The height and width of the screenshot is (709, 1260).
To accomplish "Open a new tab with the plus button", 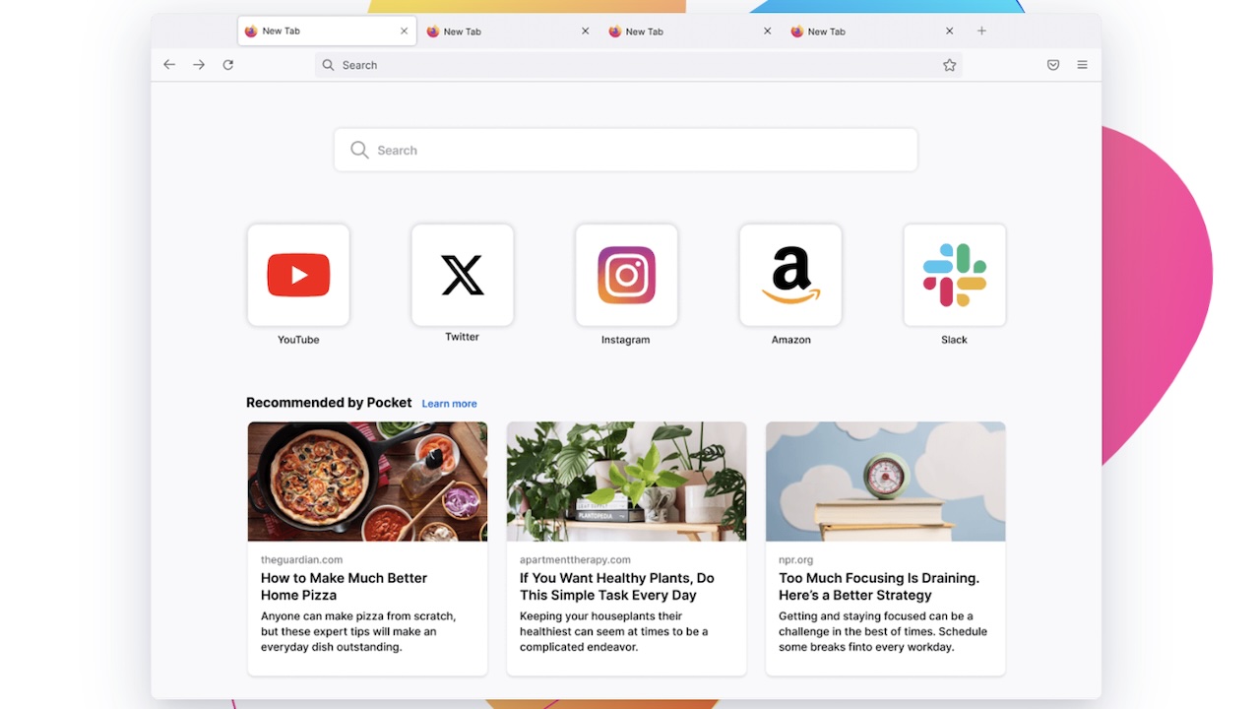I will (x=981, y=31).
